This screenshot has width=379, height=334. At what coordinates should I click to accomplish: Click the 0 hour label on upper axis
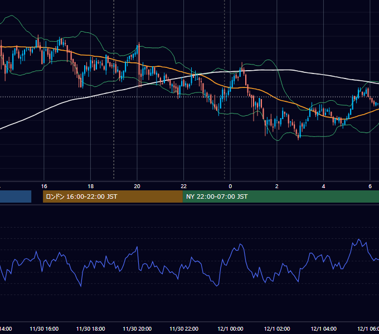tap(230, 186)
